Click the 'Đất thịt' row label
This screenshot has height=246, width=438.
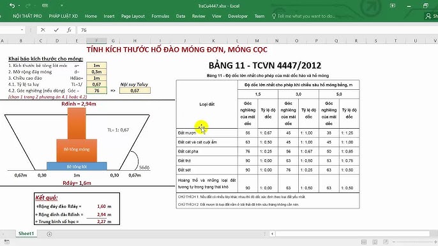185,161
